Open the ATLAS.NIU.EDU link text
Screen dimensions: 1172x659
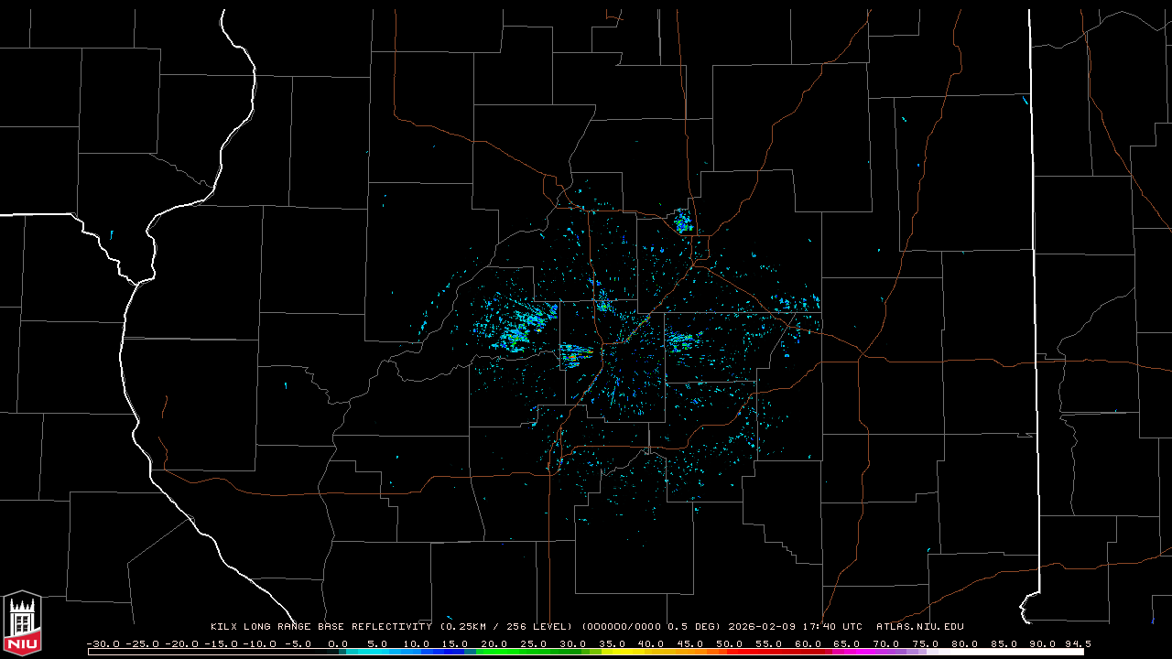[x=920, y=627]
